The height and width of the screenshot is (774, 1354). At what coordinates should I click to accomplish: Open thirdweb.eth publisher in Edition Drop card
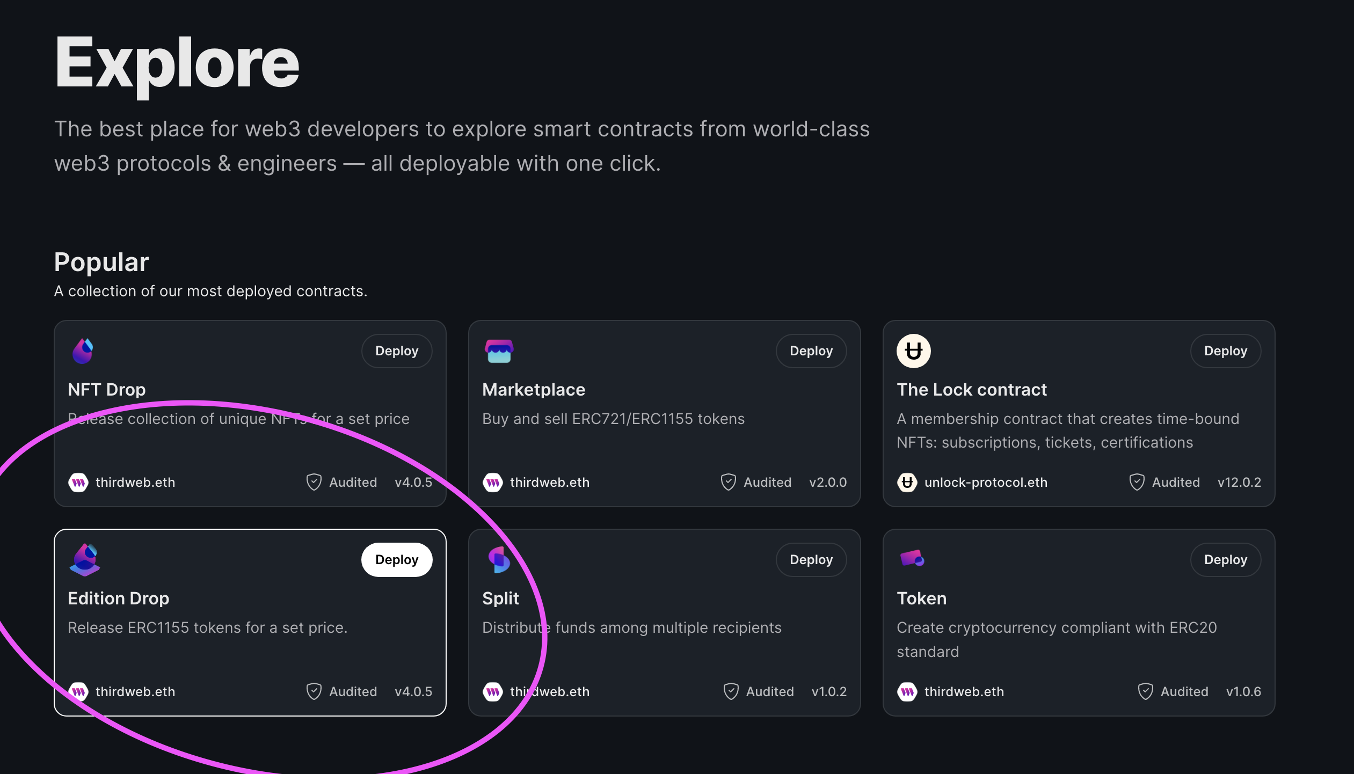pyautogui.click(x=135, y=691)
